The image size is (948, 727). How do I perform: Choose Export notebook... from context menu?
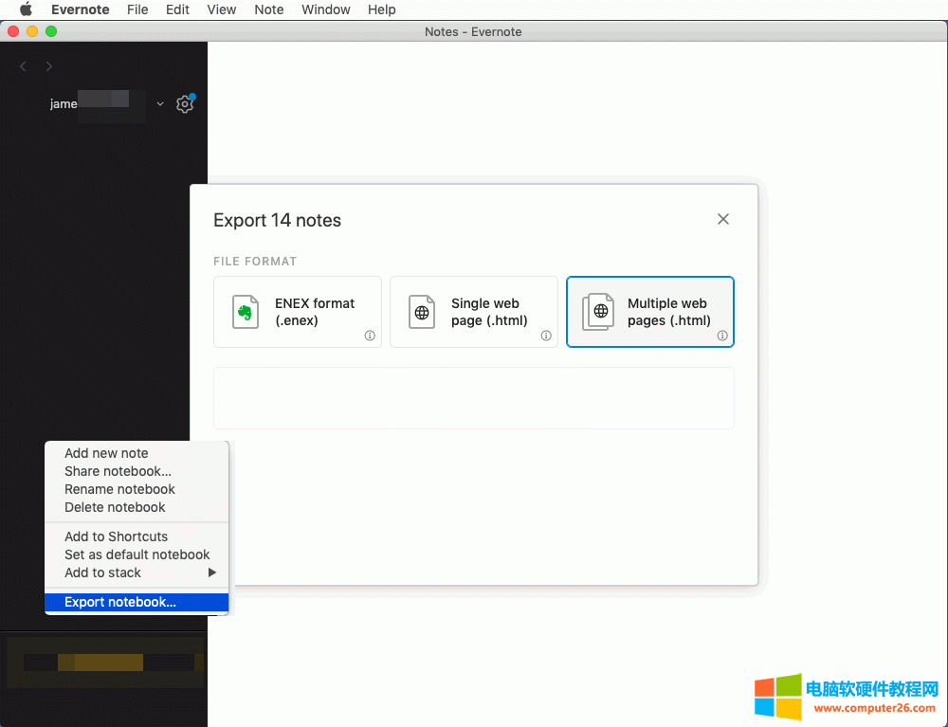coord(120,602)
